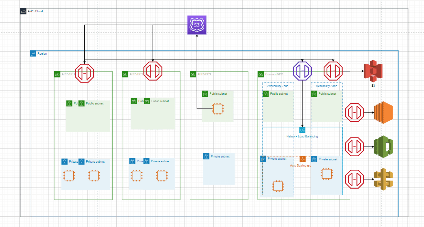
Task: Select the orange EC2 service icon
Action: (x=383, y=113)
